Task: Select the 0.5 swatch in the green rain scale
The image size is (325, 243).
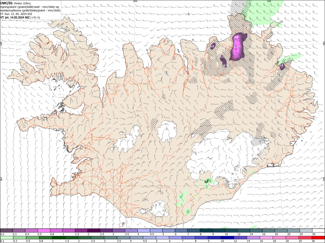Action: 32,238
